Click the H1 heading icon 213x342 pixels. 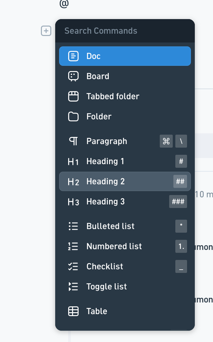click(x=73, y=162)
